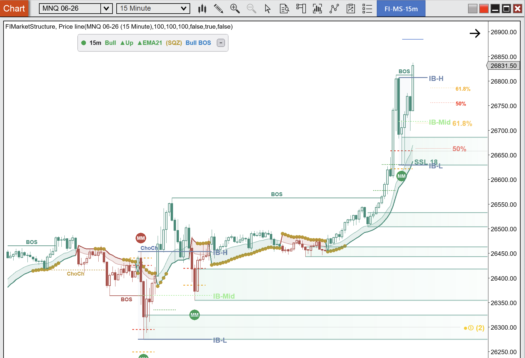Click the large 50% red label

459,149
